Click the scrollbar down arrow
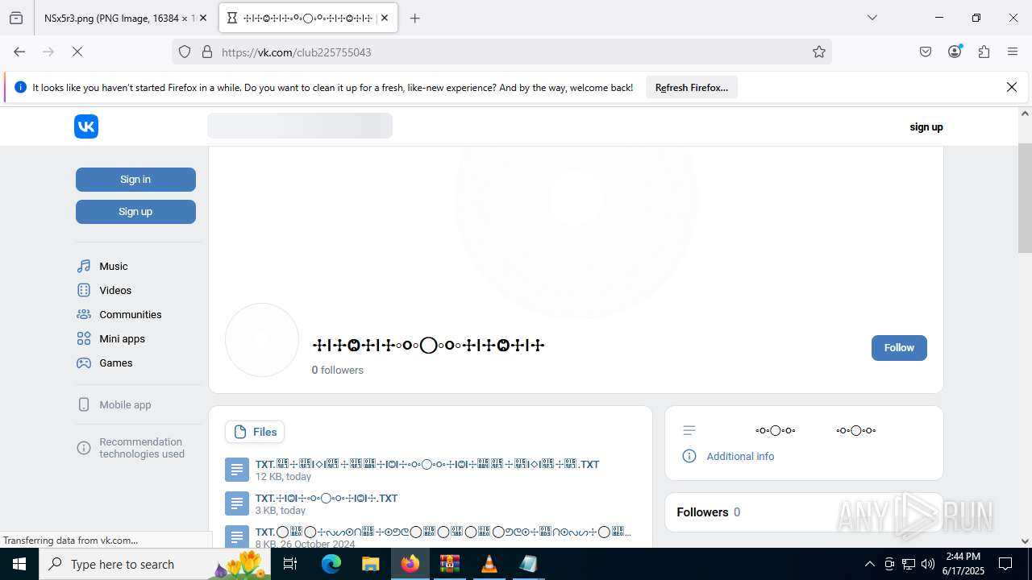The image size is (1032, 580). coord(1025,541)
